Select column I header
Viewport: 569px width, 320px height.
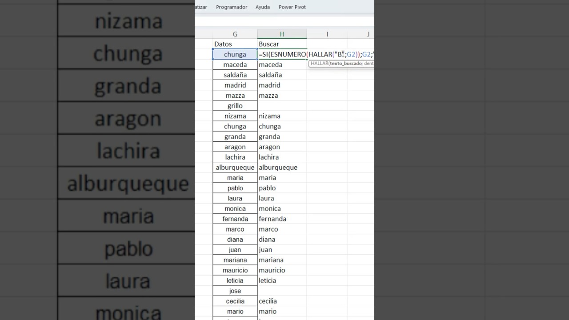click(x=327, y=34)
